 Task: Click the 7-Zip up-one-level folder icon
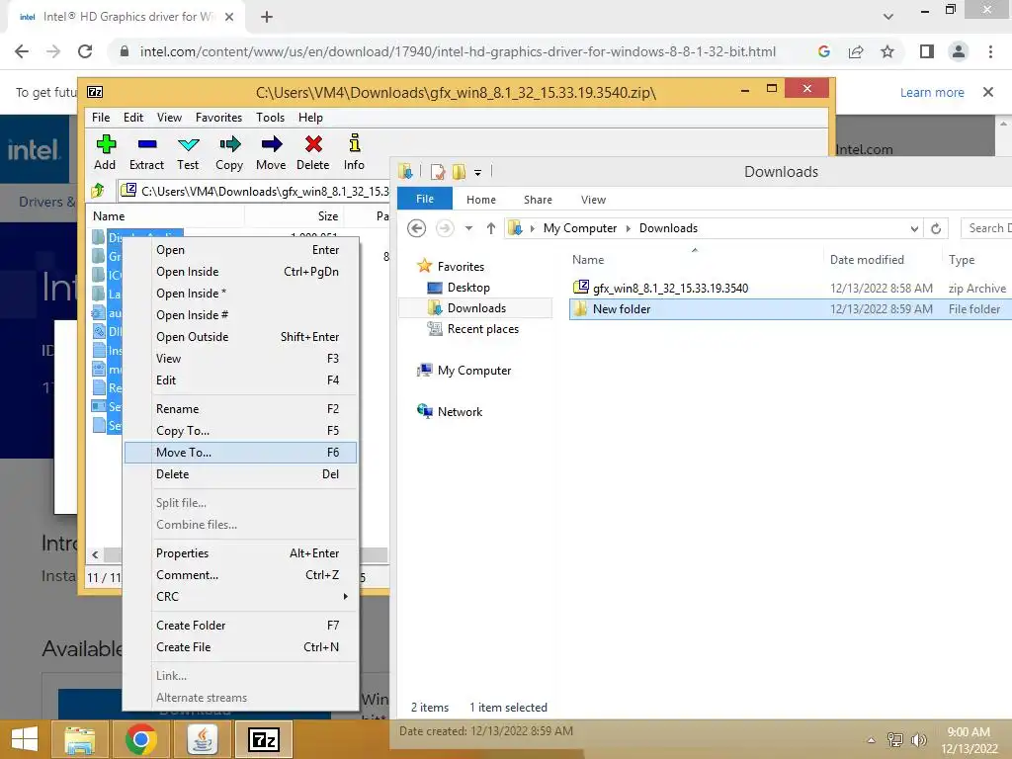(x=98, y=191)
